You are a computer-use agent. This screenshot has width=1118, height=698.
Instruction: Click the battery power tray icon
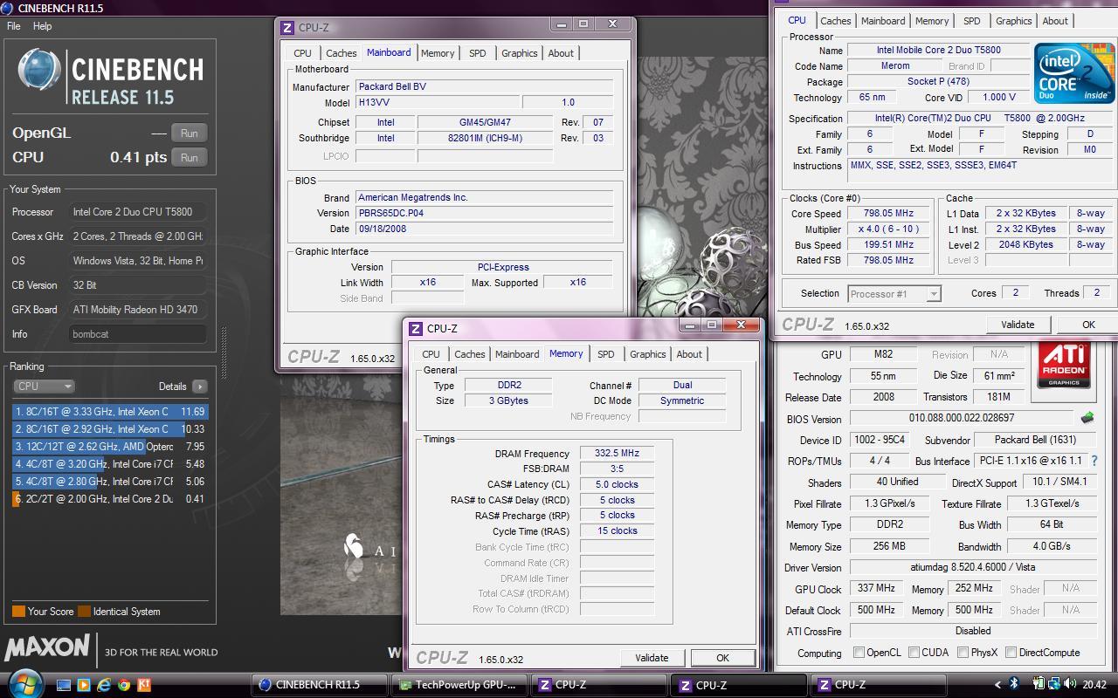pos(1038,684)
